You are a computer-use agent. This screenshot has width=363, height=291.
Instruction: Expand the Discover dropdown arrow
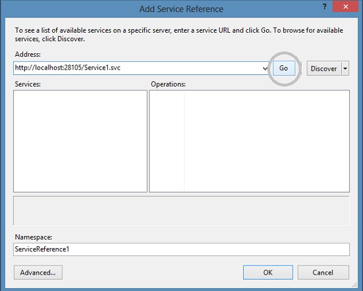(x=345, y=68)
